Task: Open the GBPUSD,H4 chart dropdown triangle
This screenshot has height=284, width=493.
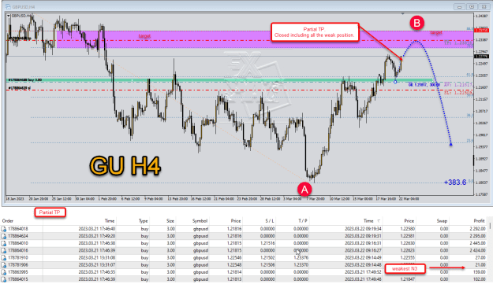Action: pyautogui.click(x=9, y=16)
